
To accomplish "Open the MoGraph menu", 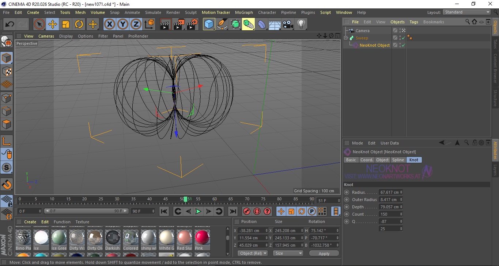I will click(244, 12).
